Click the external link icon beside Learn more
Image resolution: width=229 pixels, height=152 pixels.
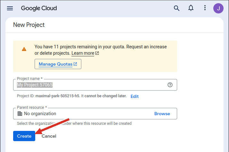97,53
